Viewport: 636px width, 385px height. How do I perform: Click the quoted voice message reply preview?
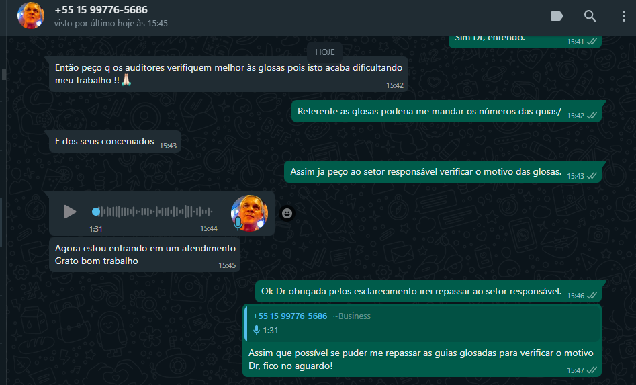point(422,323)
